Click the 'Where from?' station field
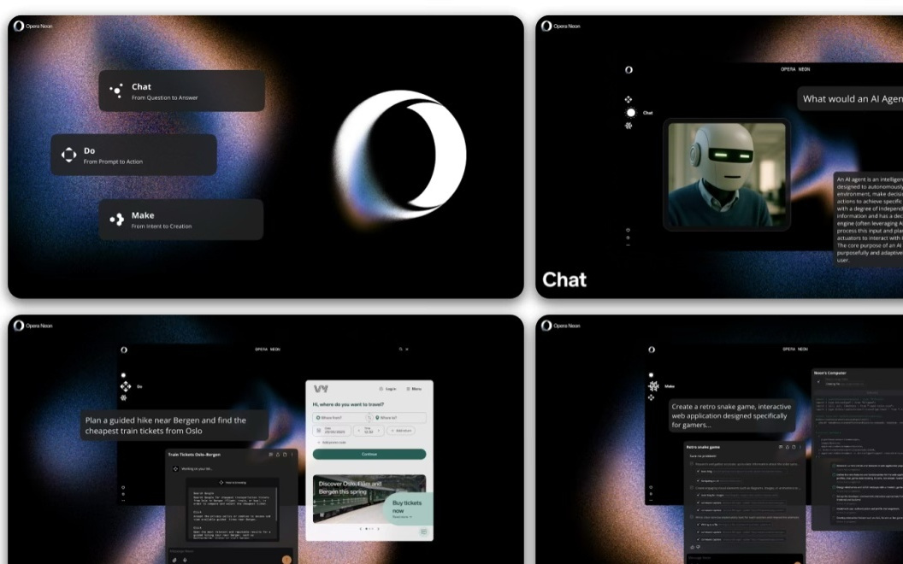The height and width of the screenshot is (564, 903). coord(339,417)
